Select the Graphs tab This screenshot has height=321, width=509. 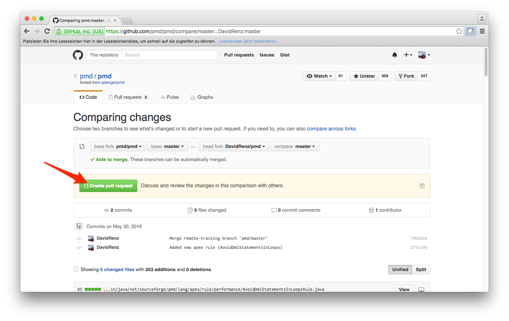tap(202, 97)
